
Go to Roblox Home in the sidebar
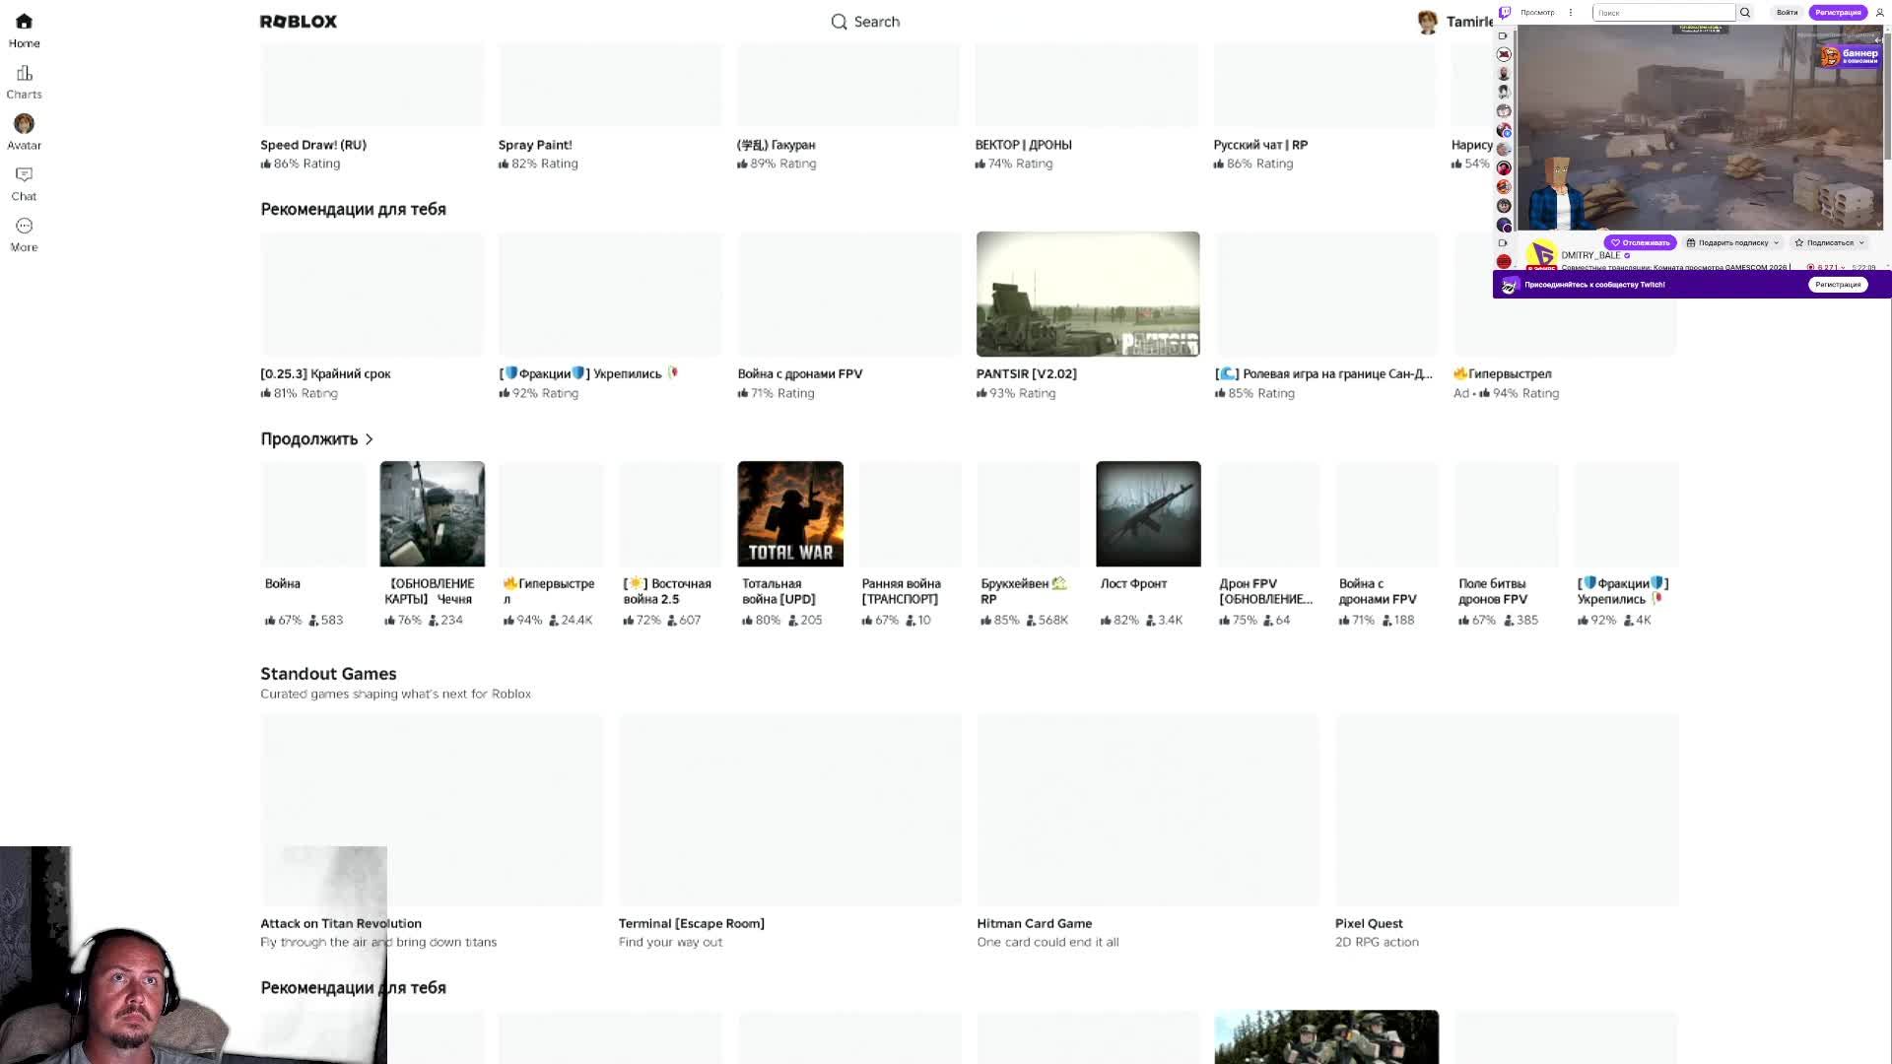pos(24,31)
